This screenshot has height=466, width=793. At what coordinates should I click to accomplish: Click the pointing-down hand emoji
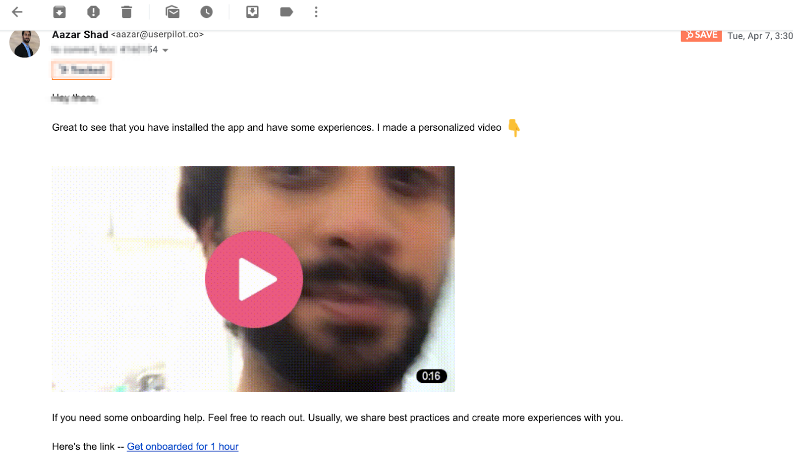click(514, 128)
